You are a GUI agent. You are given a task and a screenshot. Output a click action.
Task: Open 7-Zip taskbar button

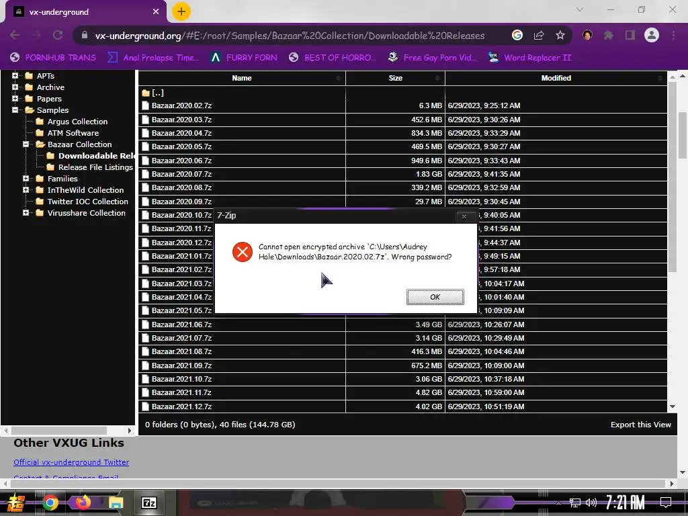point(148,503)
